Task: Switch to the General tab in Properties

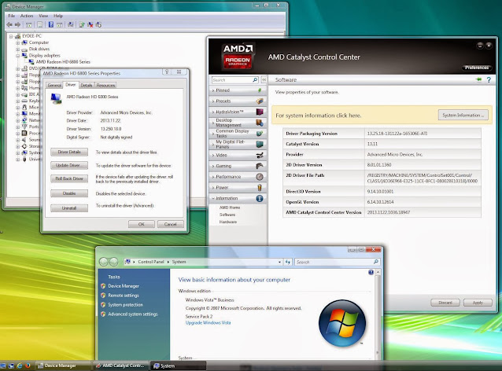Action: pos(54,85)
